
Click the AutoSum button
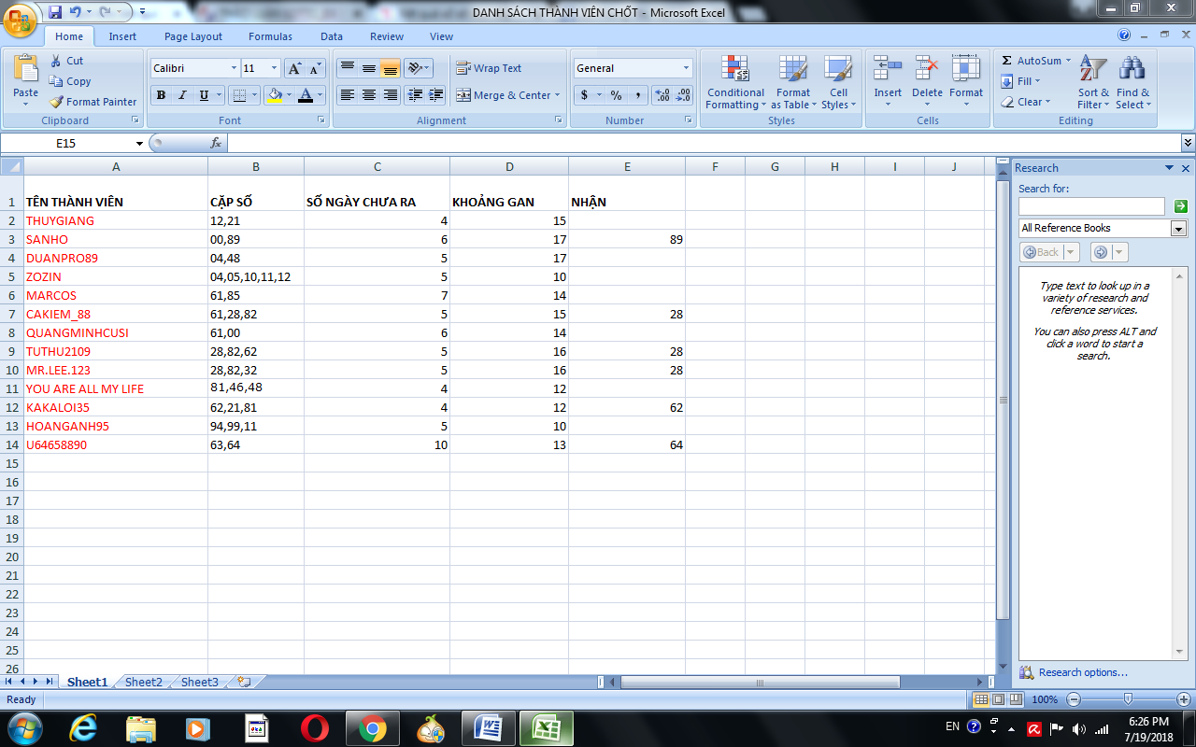(x=1032, y=61)
